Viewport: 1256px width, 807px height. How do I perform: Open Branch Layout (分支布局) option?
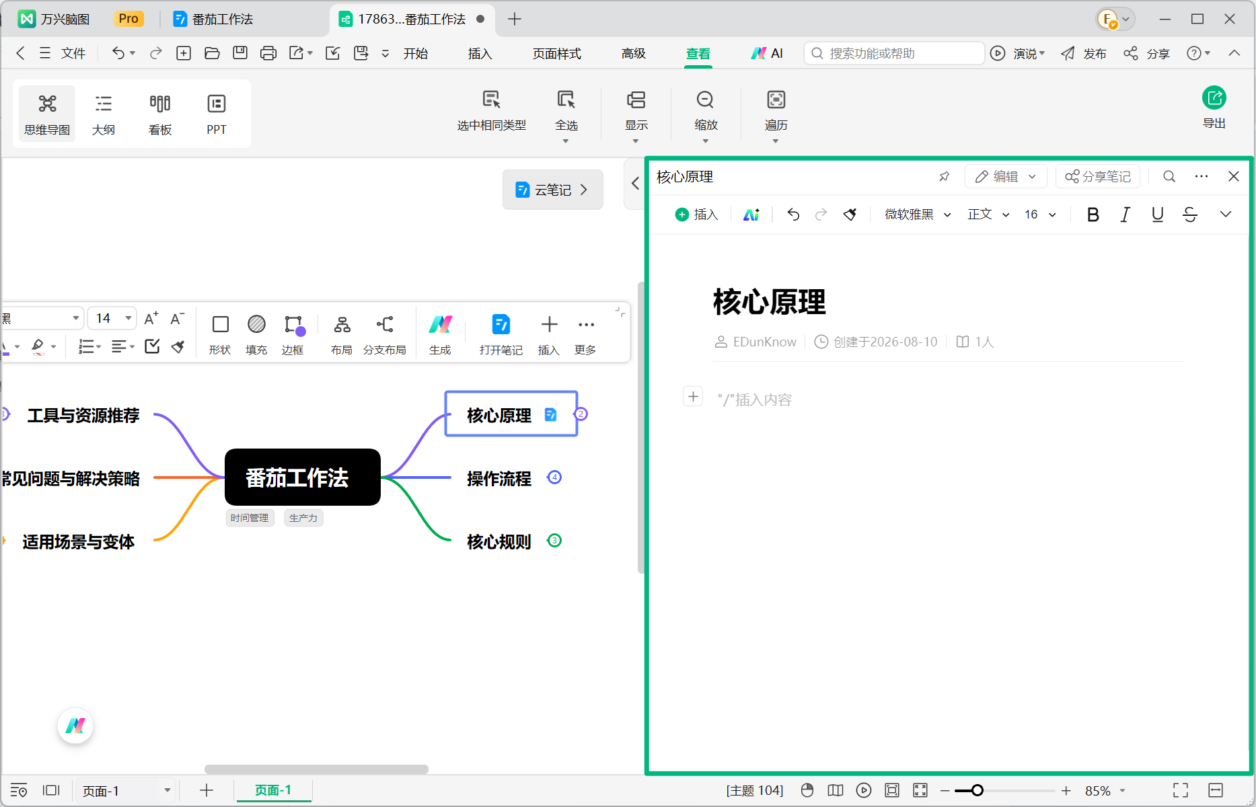tap(385, 334)
